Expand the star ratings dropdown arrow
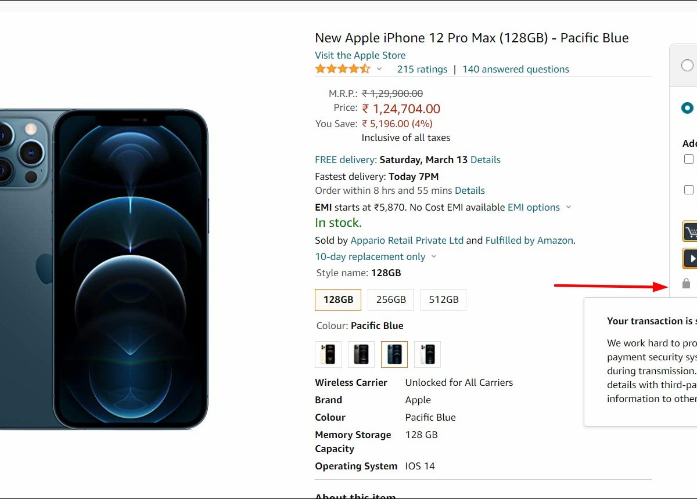This screenshot has width=697, height=499. pos(379,69)
